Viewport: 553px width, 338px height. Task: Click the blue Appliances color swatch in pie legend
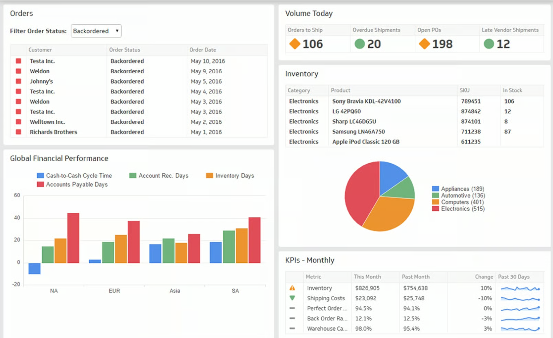(x=435, y=189)
